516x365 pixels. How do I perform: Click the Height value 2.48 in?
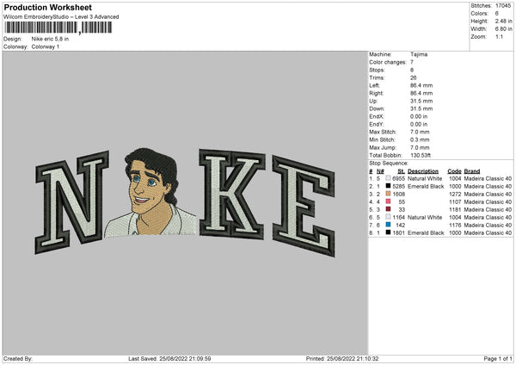[x=503, y=21]
